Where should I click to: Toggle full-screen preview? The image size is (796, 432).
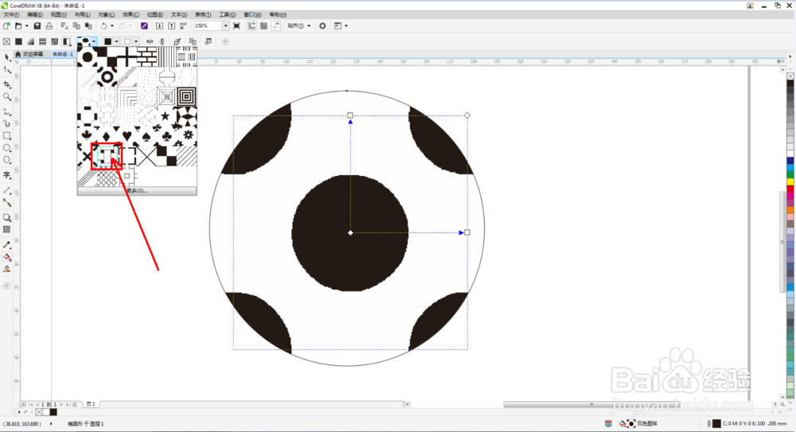coord(236,26)
